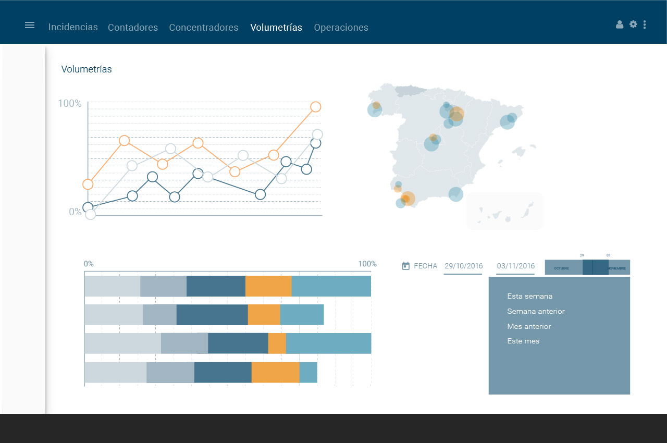Viewport: 667px width, 443px height.
Task: Click the topmost orange point in the line chart
Action: click(x=315, y=107)
